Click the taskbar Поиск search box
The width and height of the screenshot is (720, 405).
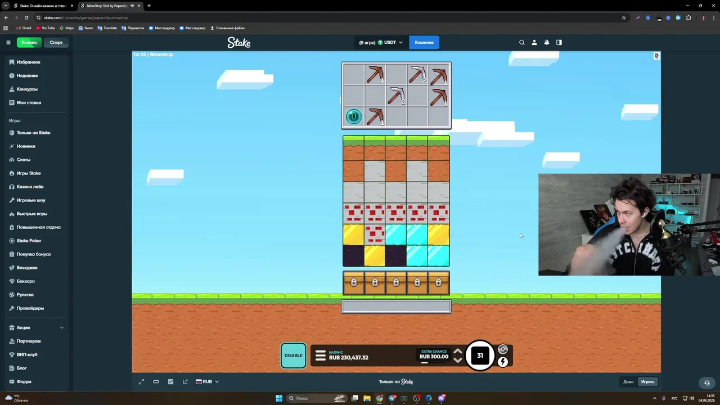coord(317,398)
